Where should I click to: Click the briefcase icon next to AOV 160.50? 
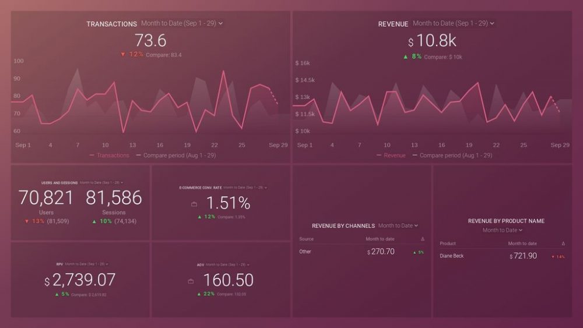(x=191, y=281)
